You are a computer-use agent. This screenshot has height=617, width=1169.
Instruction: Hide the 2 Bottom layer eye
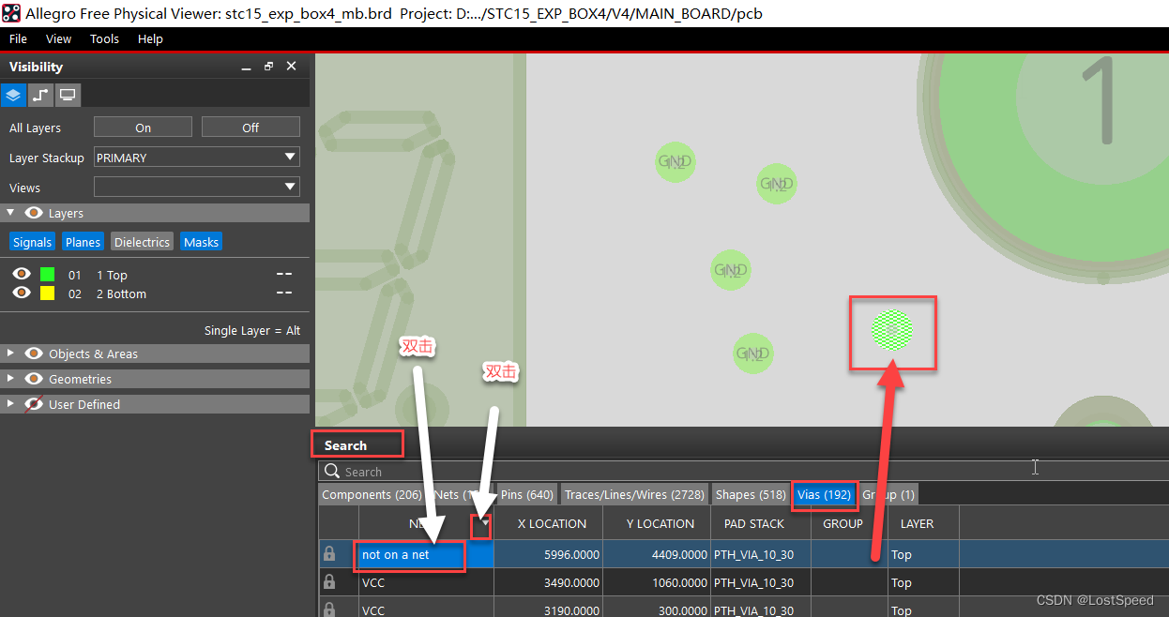click(22, 293)
